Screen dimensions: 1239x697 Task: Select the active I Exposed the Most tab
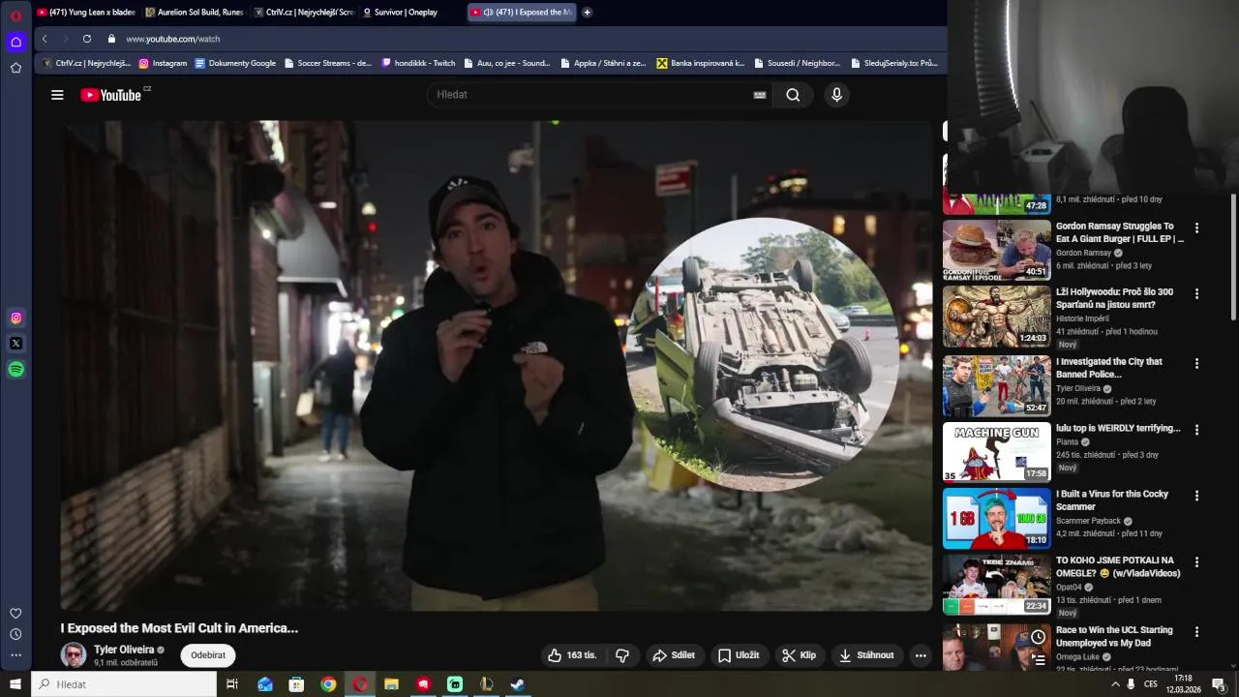tap(522, 13)
